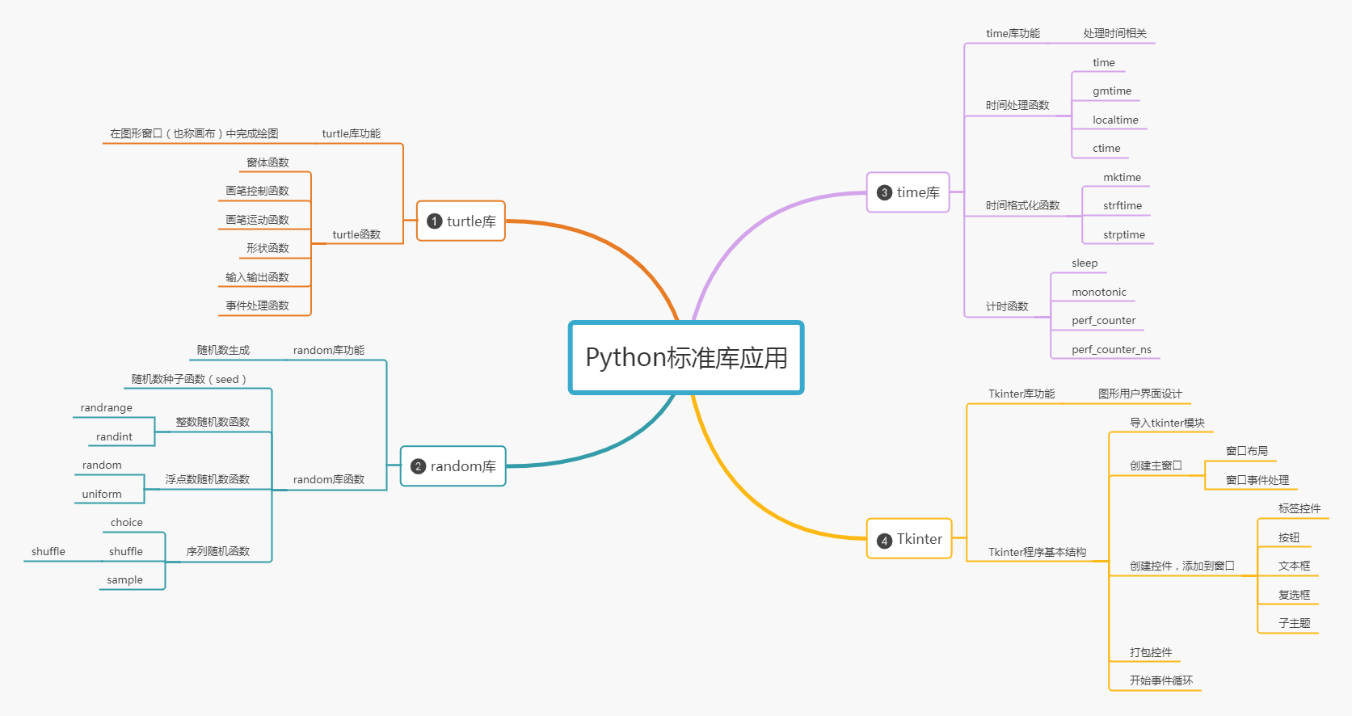Select the random库函数 subtopic
Image resolution: width=1352 pixels, height=716 pixels.
328,479
